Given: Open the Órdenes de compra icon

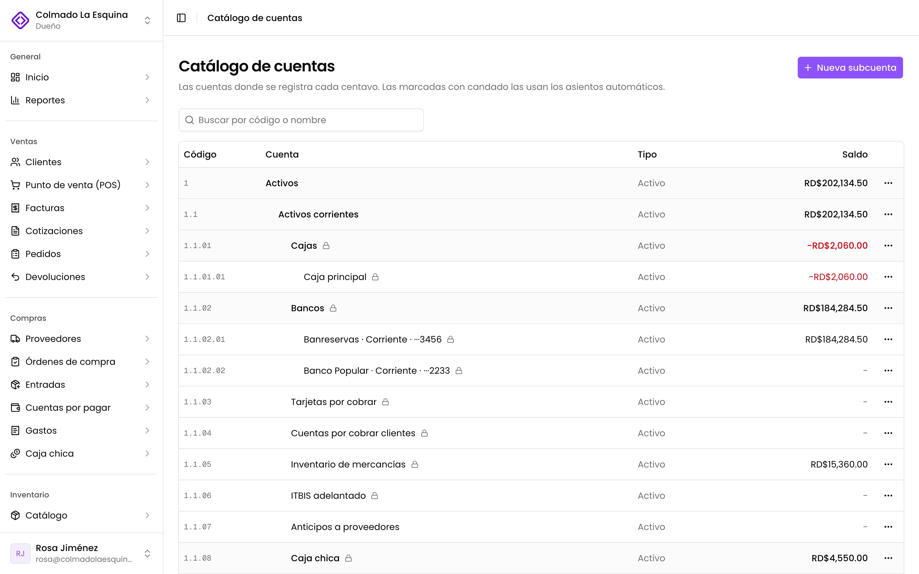Looking at the screenshot, I should click(15, 362).
